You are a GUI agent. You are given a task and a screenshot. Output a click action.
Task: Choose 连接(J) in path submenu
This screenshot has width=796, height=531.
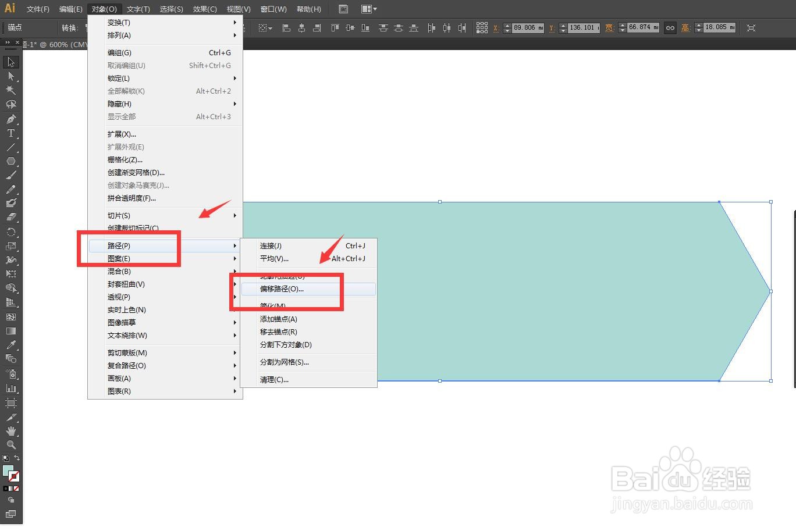(309, 246)
